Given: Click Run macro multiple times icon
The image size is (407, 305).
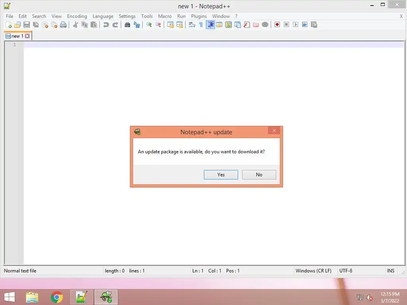Looking at the screenshot, I should [x=305, y=25].
